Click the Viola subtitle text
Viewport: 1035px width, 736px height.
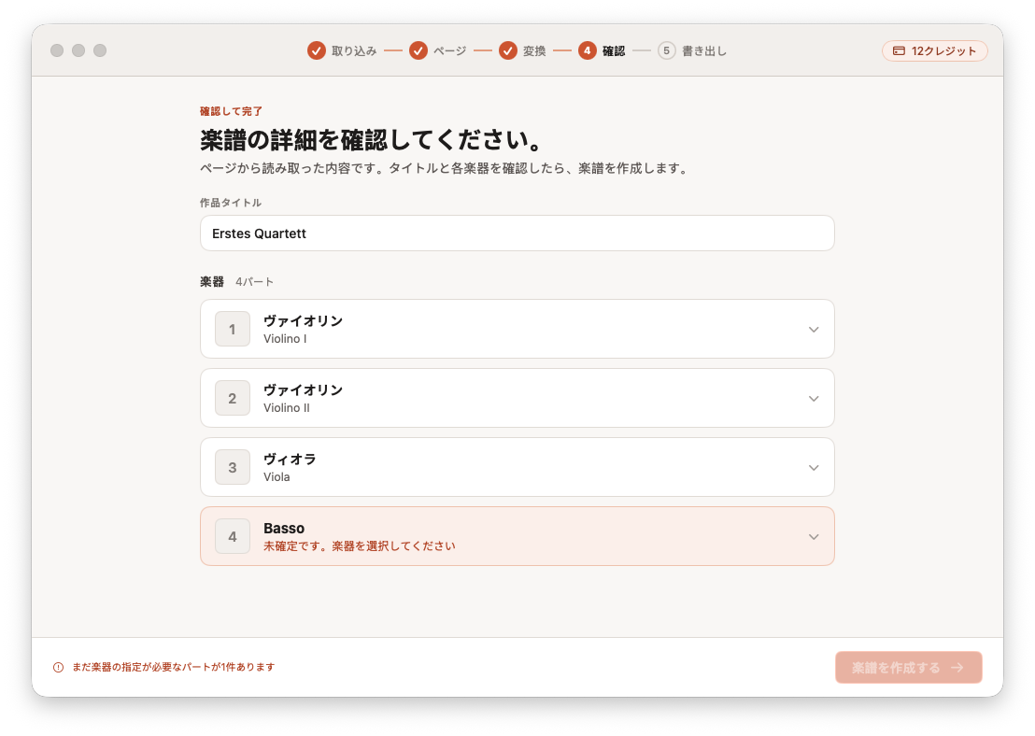click(276, 476)
